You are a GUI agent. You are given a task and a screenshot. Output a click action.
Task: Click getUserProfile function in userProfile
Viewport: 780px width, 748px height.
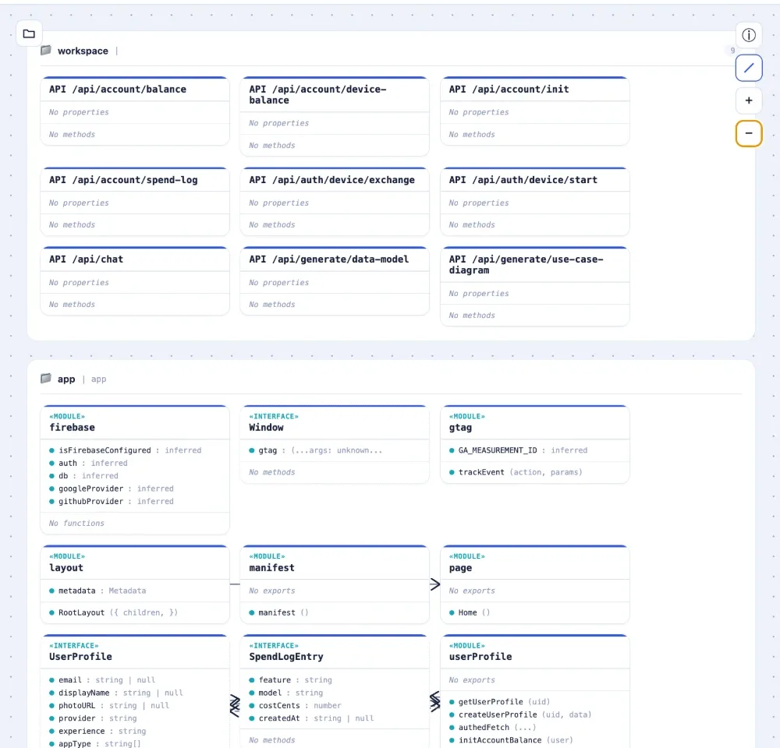click(x=499, y=702)
